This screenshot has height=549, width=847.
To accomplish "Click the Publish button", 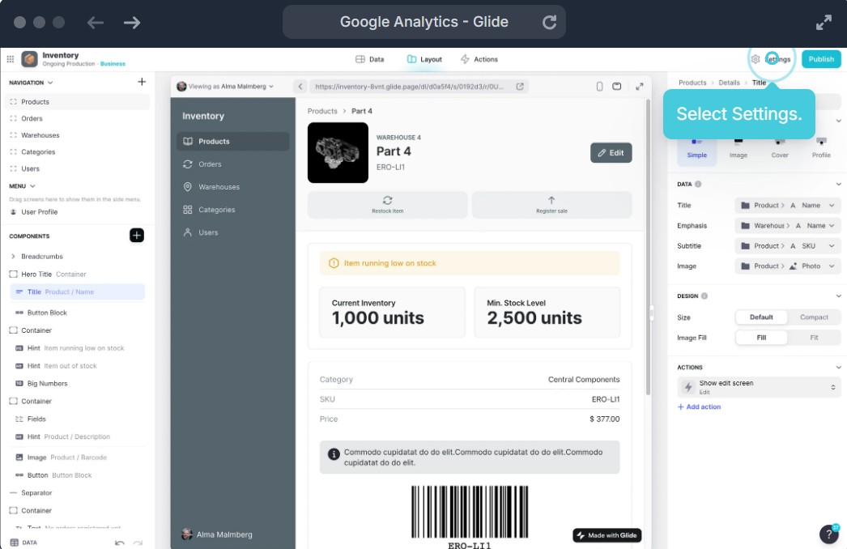I will (x=819, y=59).
